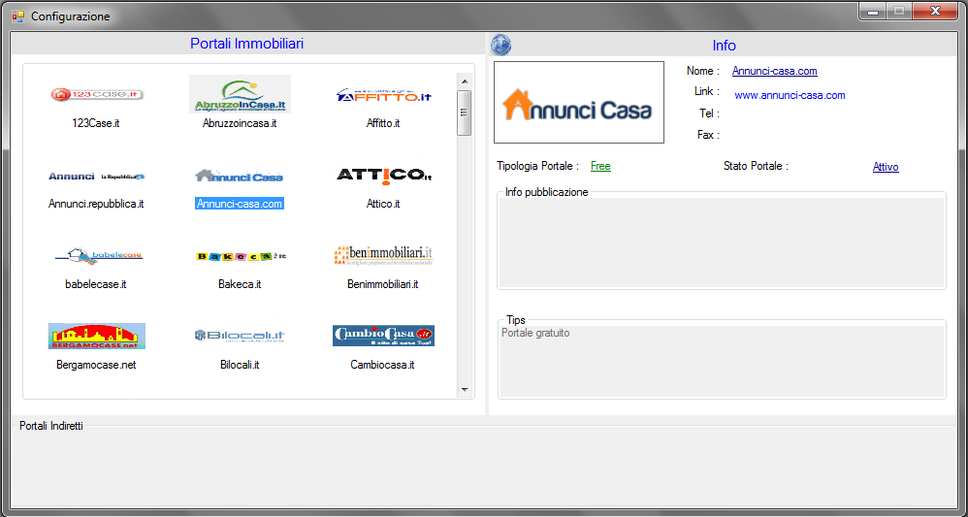Screen dimensions: 968x517
Task: Select the AbruzzoInCasa.it portal logo
Action: [x=240, y=94]
